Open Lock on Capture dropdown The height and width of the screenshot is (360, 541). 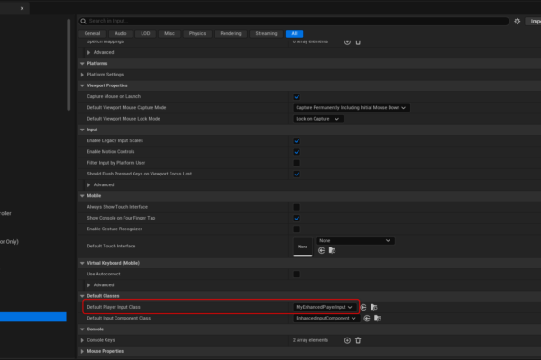coord(317,119)
